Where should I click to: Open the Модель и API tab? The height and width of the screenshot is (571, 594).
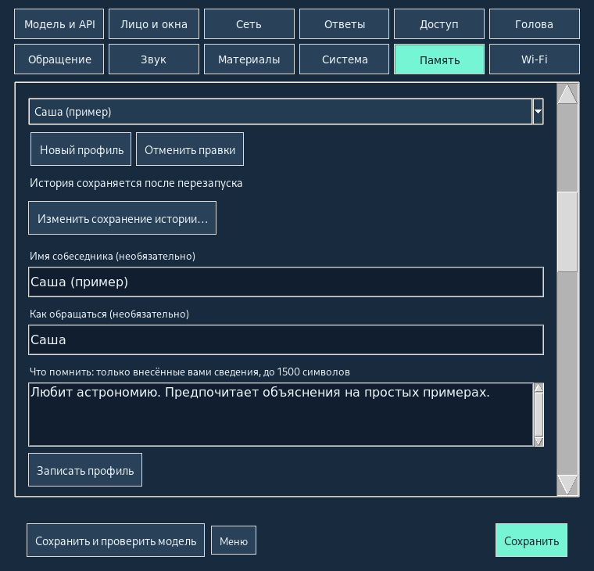pyautogui.click(x=59, y=24)
